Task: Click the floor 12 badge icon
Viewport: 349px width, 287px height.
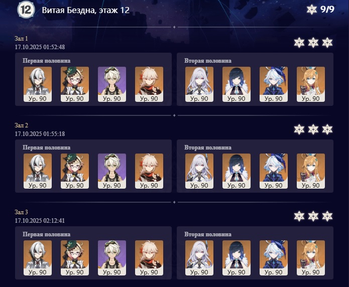Action: [26, 10]
